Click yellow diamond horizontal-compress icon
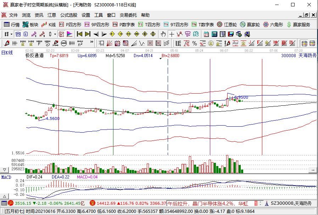318x215 pixels. click(x=136, y=34)
